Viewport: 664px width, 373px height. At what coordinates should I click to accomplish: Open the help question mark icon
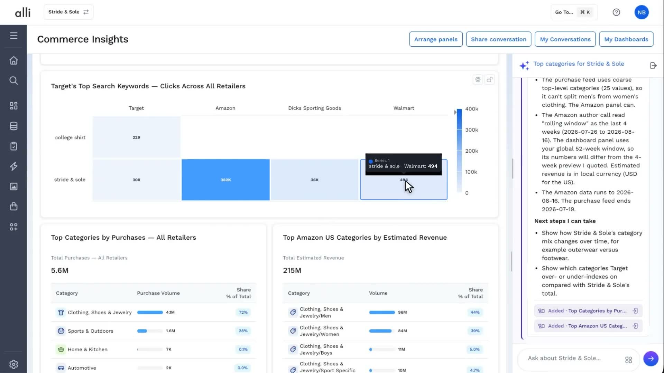pyautogui.click(x=616, y=12)
